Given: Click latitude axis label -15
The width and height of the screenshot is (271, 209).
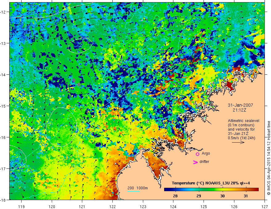Looking at the screenshot, I should click(3, 106).
